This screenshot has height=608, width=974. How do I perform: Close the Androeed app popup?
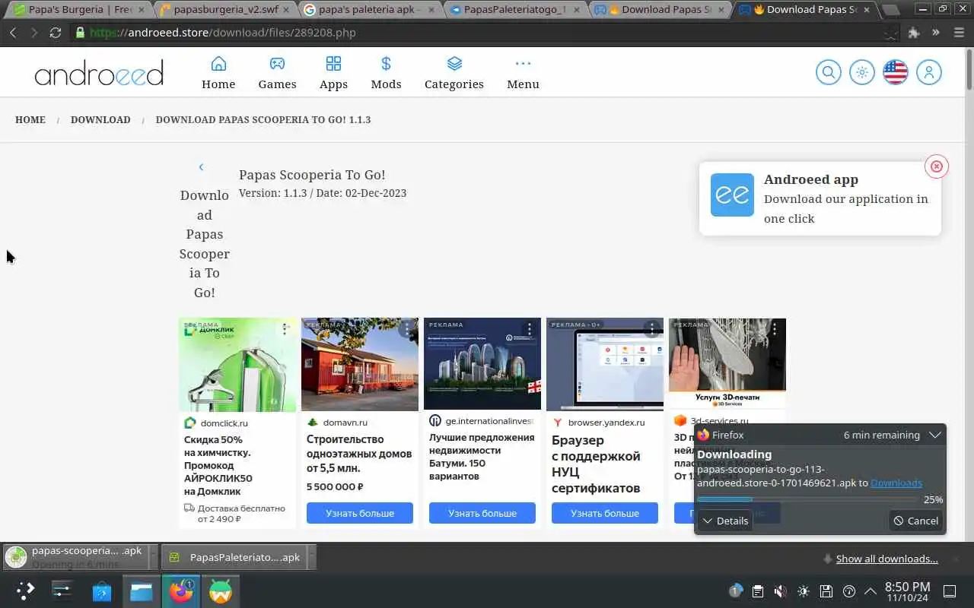tap(937, 166)
